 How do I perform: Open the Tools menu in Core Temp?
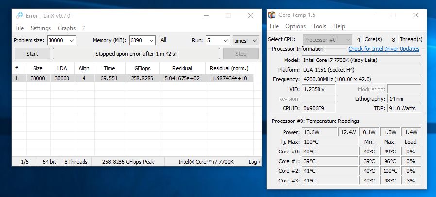(x=319, y=26)
